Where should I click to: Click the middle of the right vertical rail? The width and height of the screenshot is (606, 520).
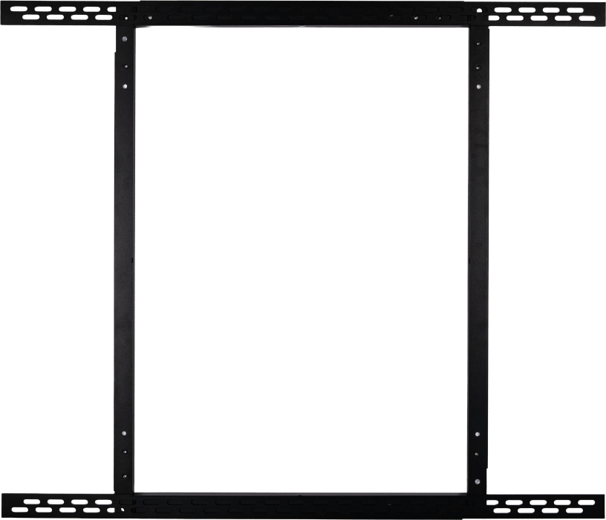coord(478,260)
